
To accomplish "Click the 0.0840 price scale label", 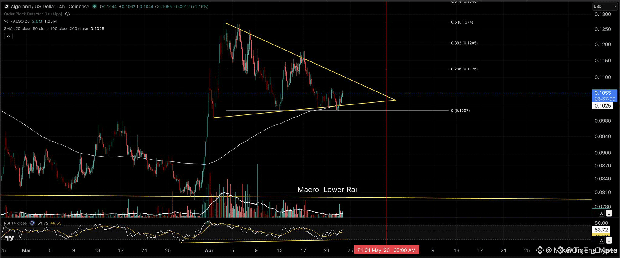I will click(x=603, y=179).
